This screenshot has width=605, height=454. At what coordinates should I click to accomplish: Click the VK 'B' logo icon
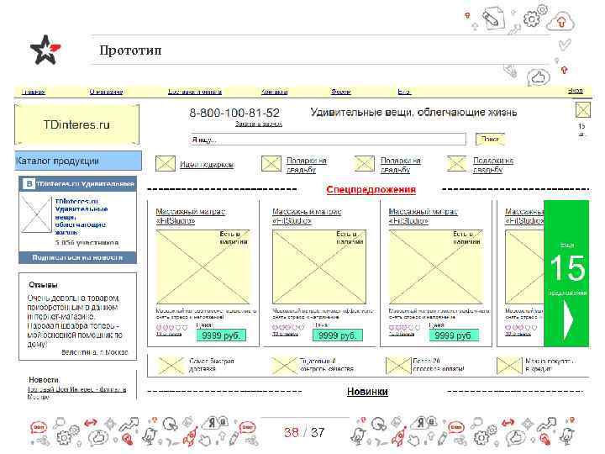[x=29, y=184]
